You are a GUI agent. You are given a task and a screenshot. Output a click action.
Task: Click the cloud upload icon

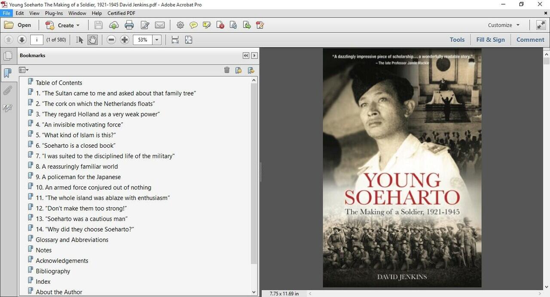coord(114,25)
